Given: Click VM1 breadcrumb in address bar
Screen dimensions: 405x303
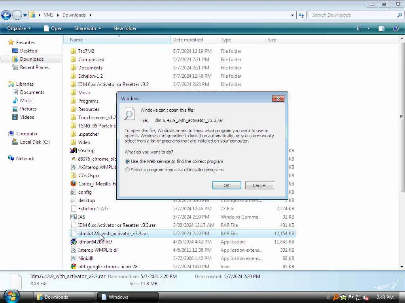Looking at the screenshot, I should click(x=48, y=15).
